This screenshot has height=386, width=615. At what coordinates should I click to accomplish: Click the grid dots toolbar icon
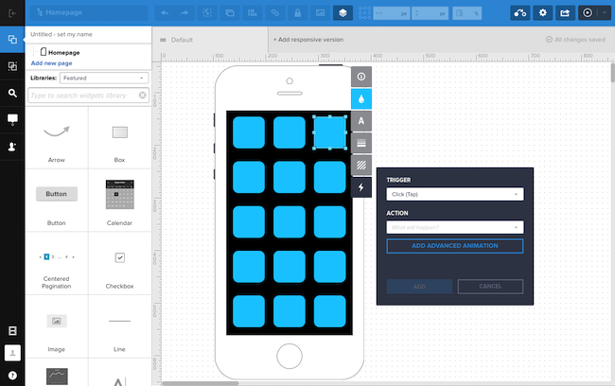[x=364, y=13]
